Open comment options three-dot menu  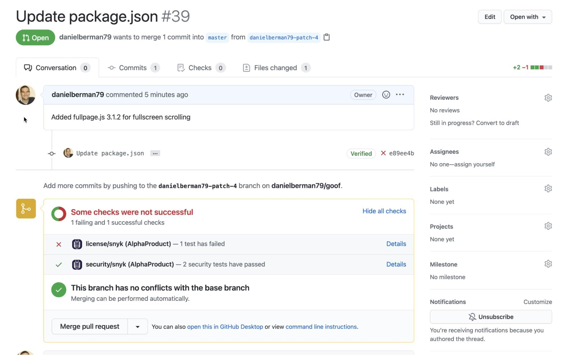point(400,95)
